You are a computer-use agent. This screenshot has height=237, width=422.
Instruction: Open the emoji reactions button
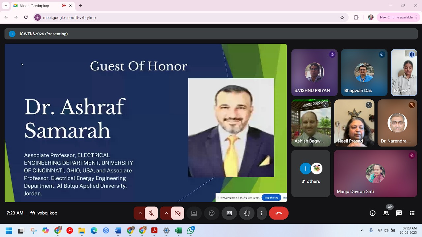click(x=212, y=213)
